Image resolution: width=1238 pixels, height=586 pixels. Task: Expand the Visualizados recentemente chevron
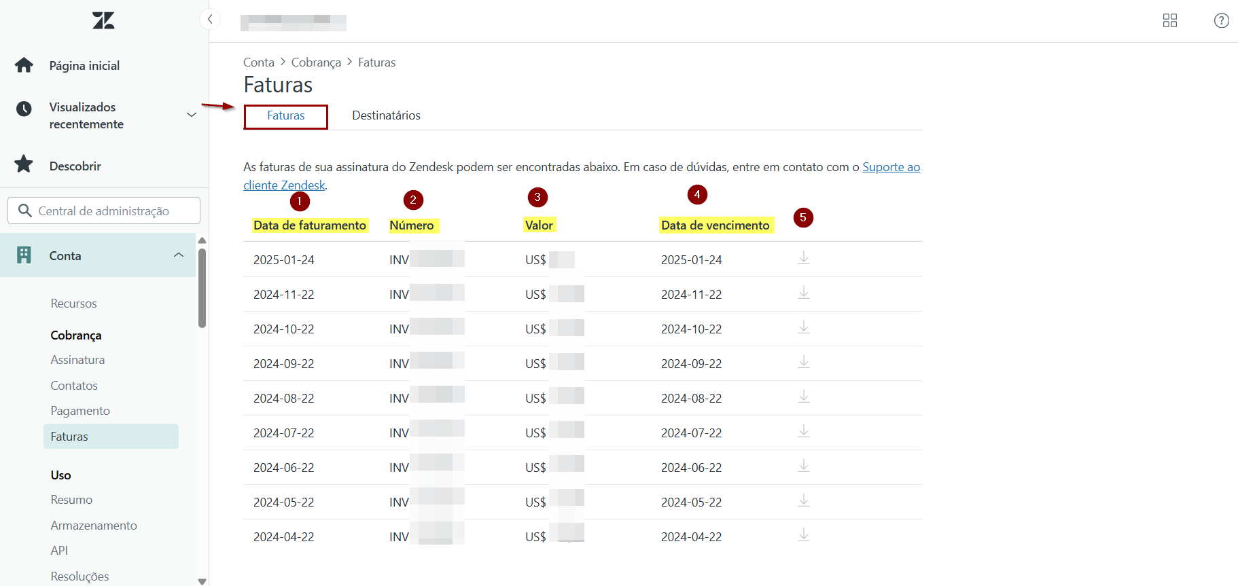point(192,115)
